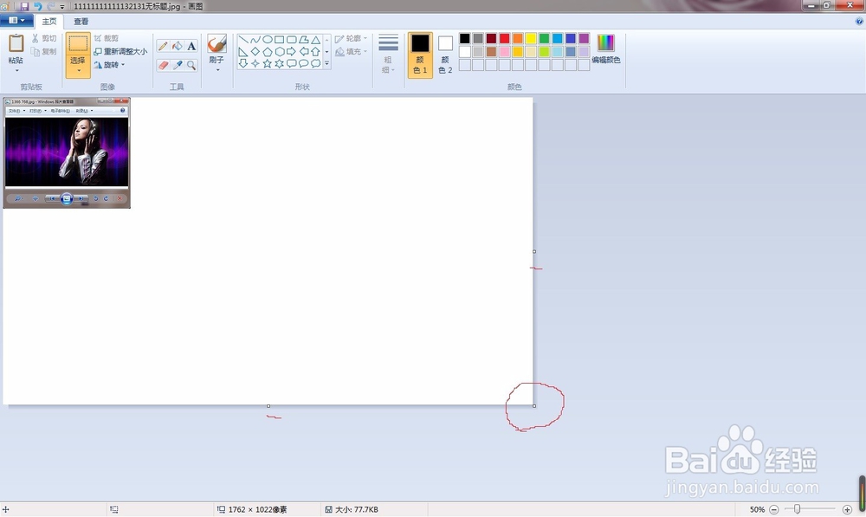Viewport: 866px width, 517px height.
Task: Choose the Rounded rectangular callout shape
Action: pyautogui.click(x=292, y=63)
